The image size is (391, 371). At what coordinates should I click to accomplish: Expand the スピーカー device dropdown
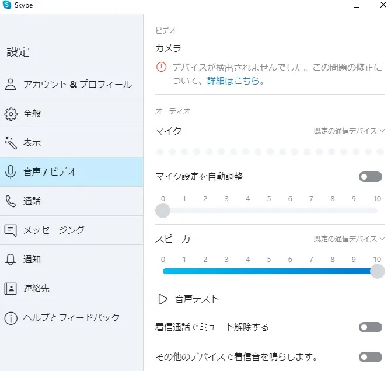click(x=349, y=239)
